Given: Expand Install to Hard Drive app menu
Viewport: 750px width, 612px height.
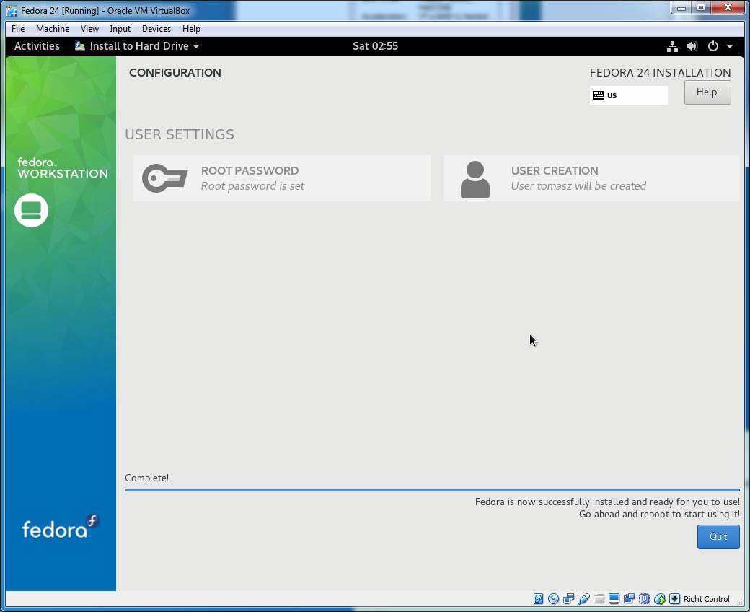Looking at the screenshot, I should point(137,46).
